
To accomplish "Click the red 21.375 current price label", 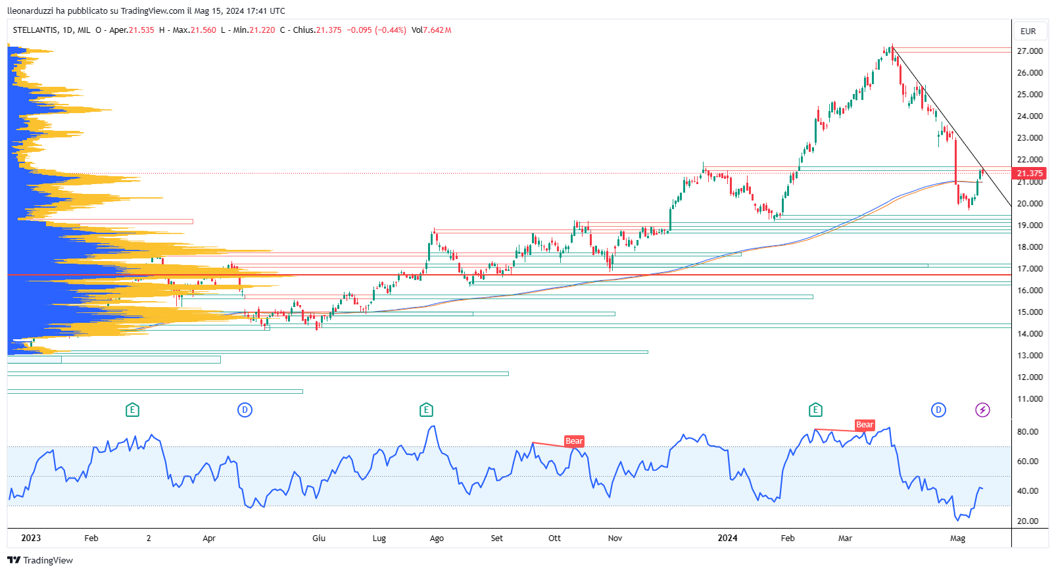I will (x=1030, y=174).
